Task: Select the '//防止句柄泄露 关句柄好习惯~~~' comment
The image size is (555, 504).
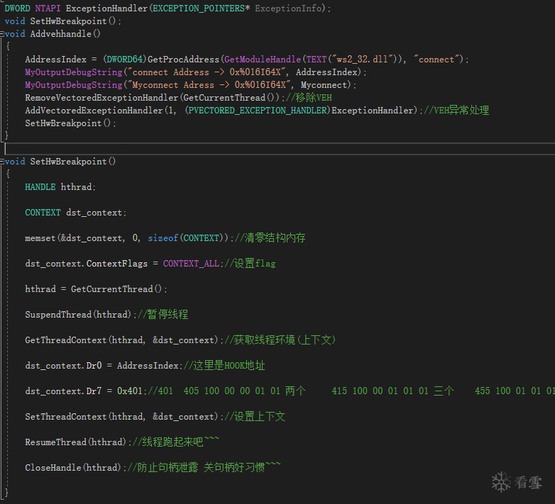Action: tap(204, 467)
